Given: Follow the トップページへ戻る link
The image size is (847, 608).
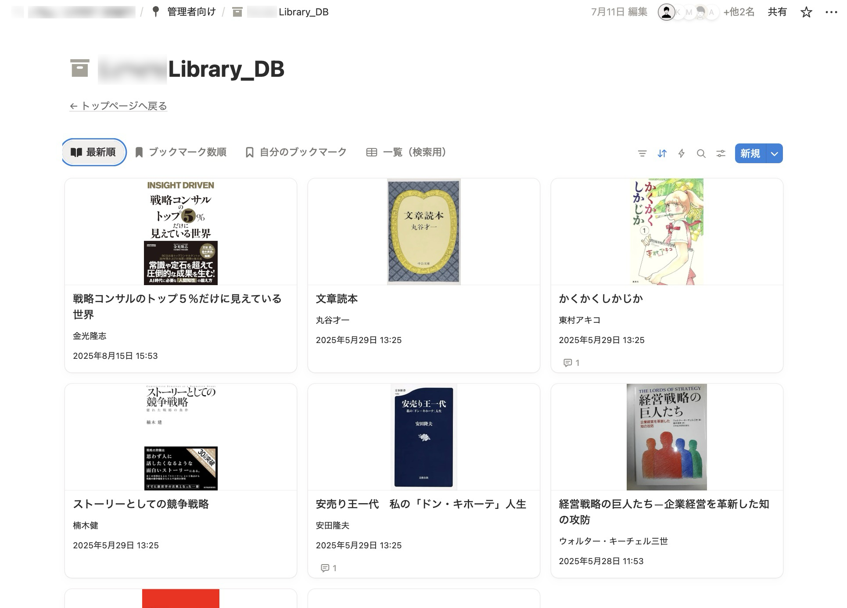Looking at the screenshot, I should click(118, 106).
